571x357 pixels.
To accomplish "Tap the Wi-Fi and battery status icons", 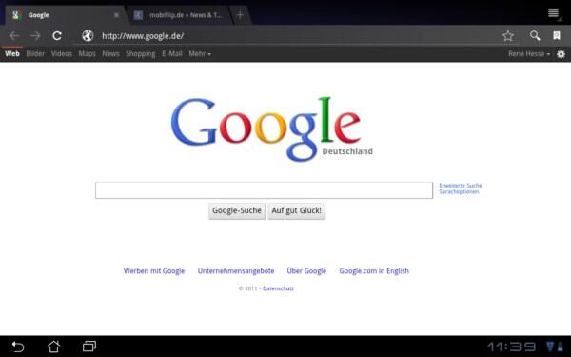I will tap(555, 347).
